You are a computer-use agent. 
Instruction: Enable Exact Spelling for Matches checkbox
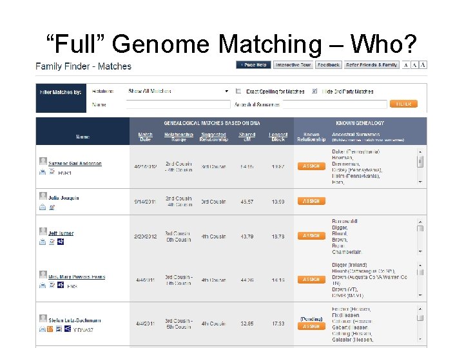pyautogui.click(x=238, y=92)
